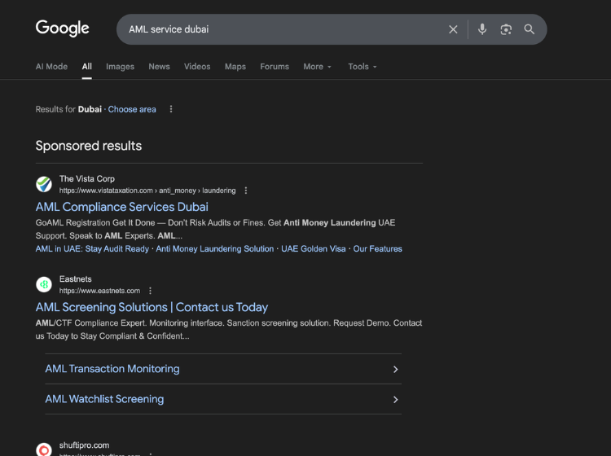Click the https://www.eastnets.com URL text
The height and width of the screenshot is (456, 611).
[99, 291]
